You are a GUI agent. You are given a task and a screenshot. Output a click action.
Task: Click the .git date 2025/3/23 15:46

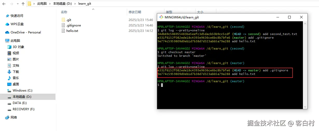point(141,20)
